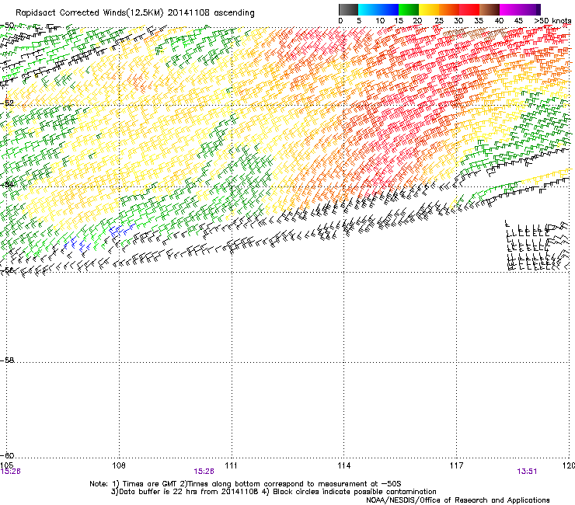
Task: Click the '0' legend scale label
Action: [x=340, y=21]
